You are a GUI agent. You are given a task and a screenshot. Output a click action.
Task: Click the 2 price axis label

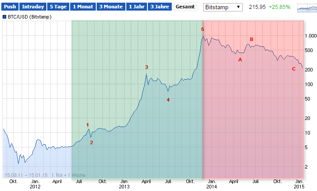point(306,167)
